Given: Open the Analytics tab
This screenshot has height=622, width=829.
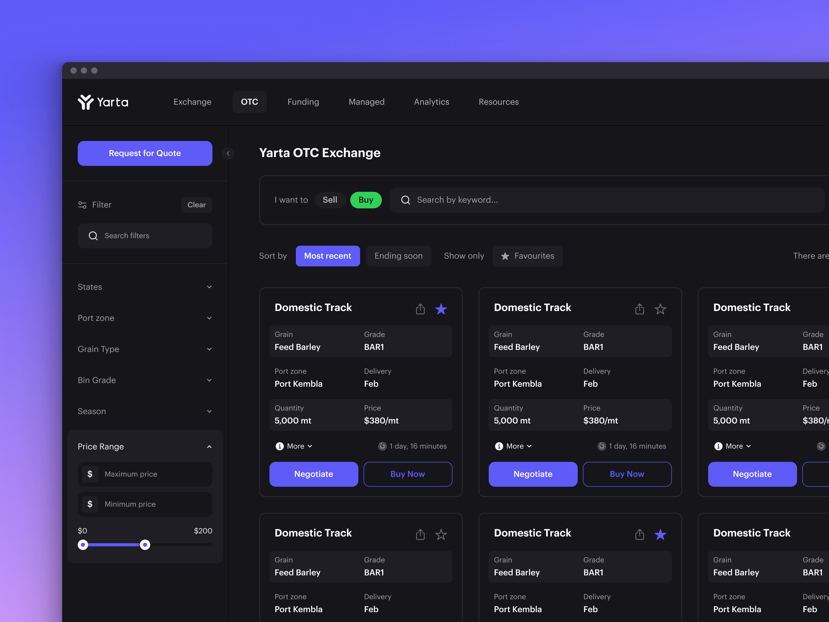Looking at the screenshot, I should tap(431, 102).
